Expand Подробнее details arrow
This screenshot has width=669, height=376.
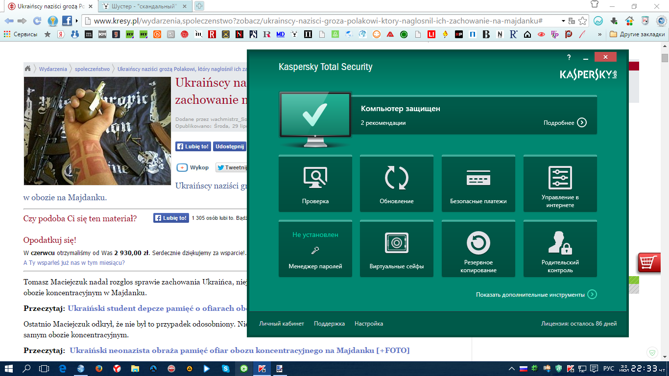[x=581, y=122]
